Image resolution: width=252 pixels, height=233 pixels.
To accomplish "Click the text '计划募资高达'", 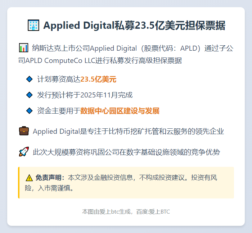I will tap(59, 79).
